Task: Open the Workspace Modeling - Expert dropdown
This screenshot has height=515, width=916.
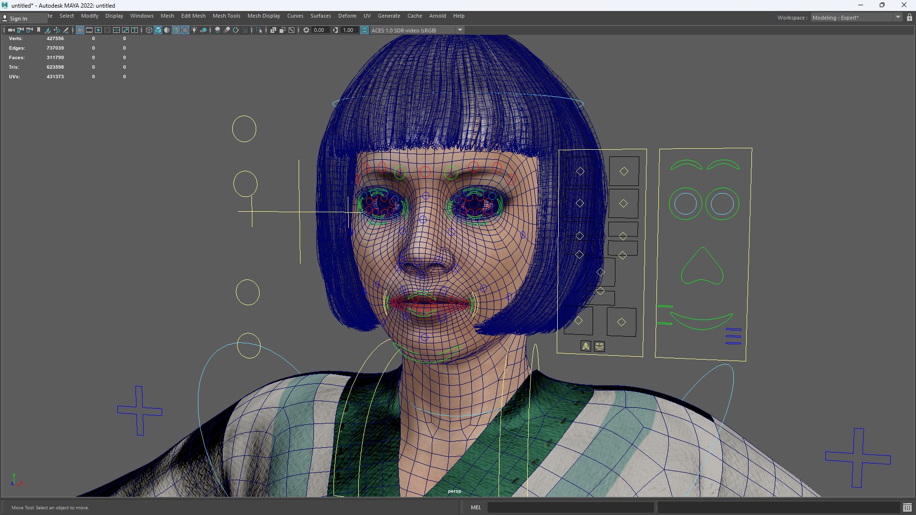Action: point(898,18)
